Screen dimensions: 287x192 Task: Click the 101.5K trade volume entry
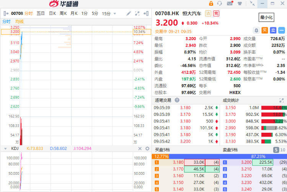(x=207, y=128)
